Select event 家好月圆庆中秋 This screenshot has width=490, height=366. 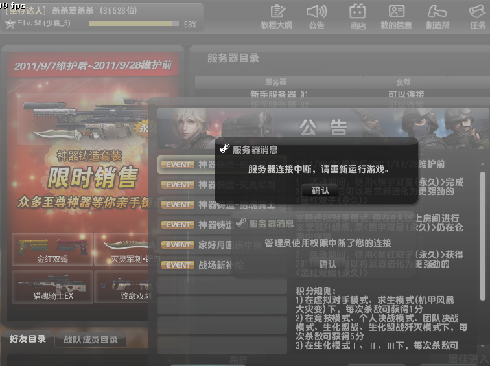222,244
